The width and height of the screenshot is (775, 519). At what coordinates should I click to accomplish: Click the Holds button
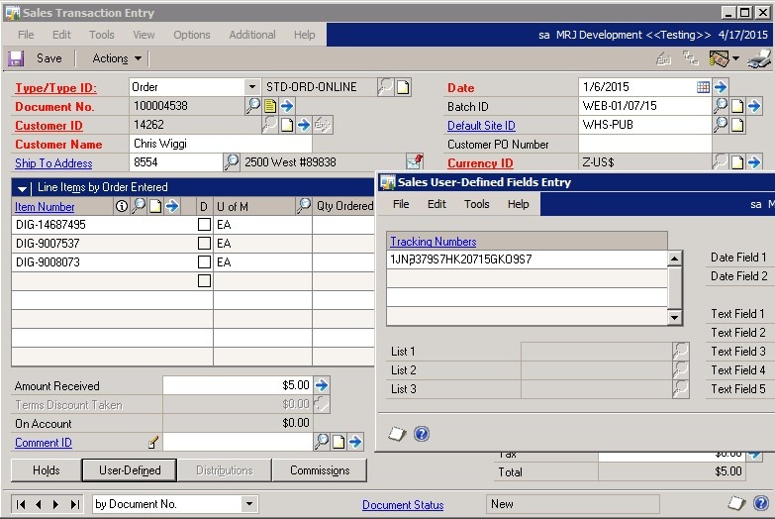coord(46,470)
